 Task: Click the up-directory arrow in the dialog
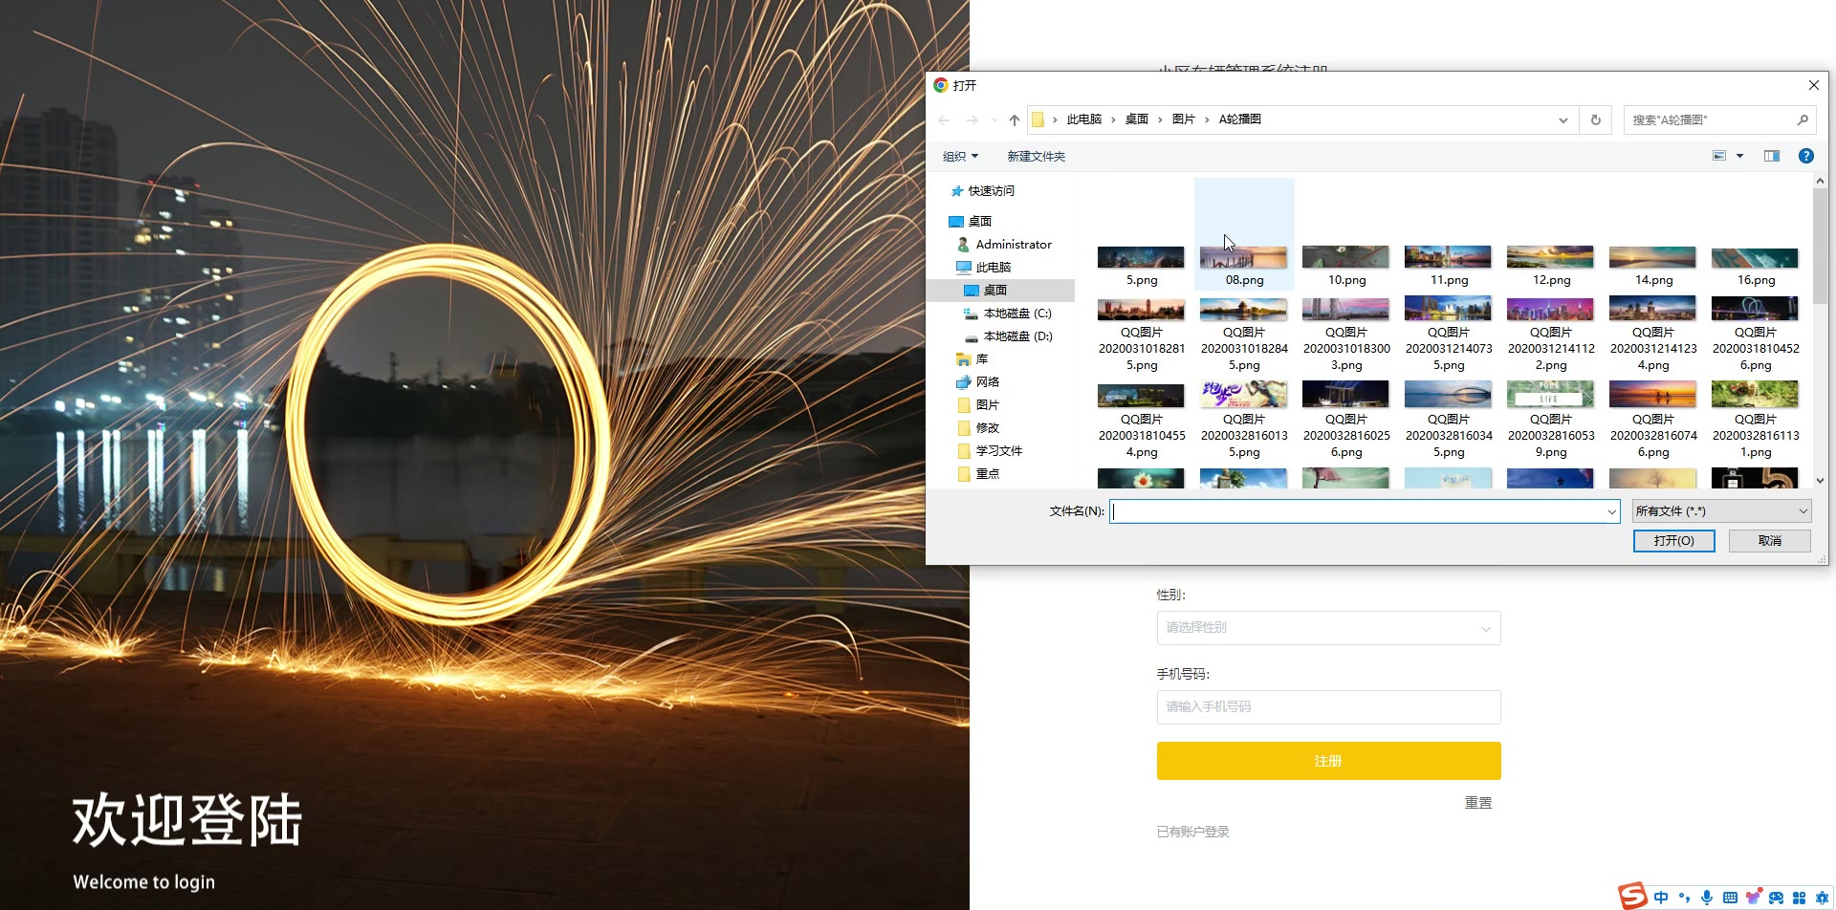click(1014, 120)
